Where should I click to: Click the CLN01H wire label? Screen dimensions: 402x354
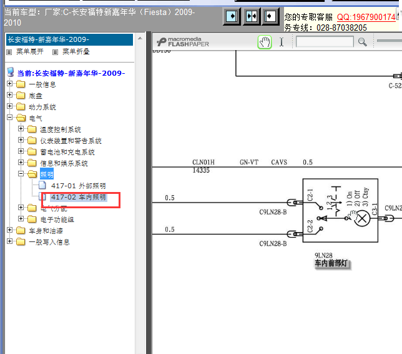(203, 163)
